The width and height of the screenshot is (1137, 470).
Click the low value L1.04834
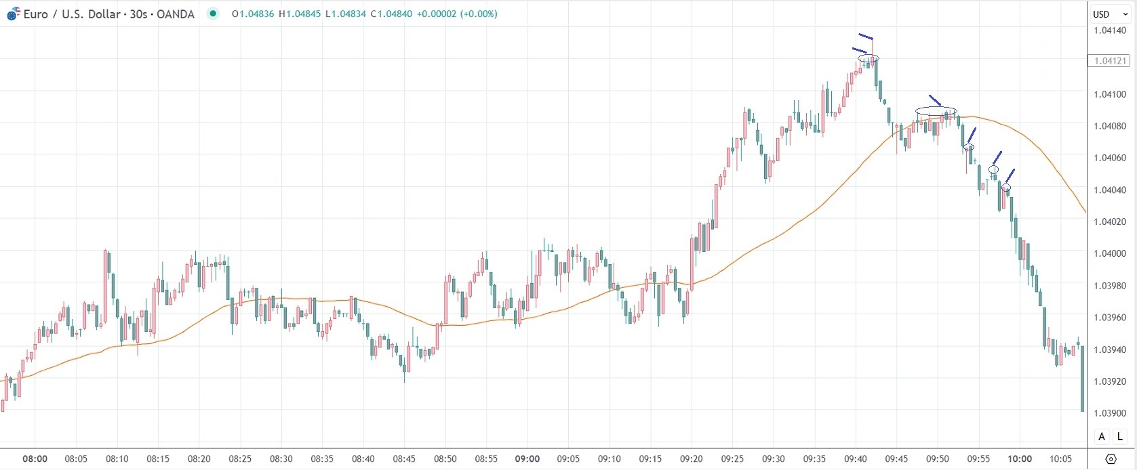[x=346, y=14]
